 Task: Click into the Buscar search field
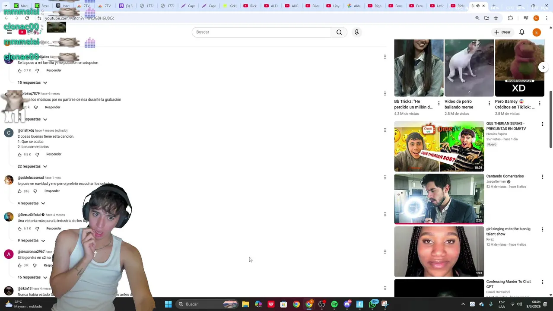[x=261, y=32]
